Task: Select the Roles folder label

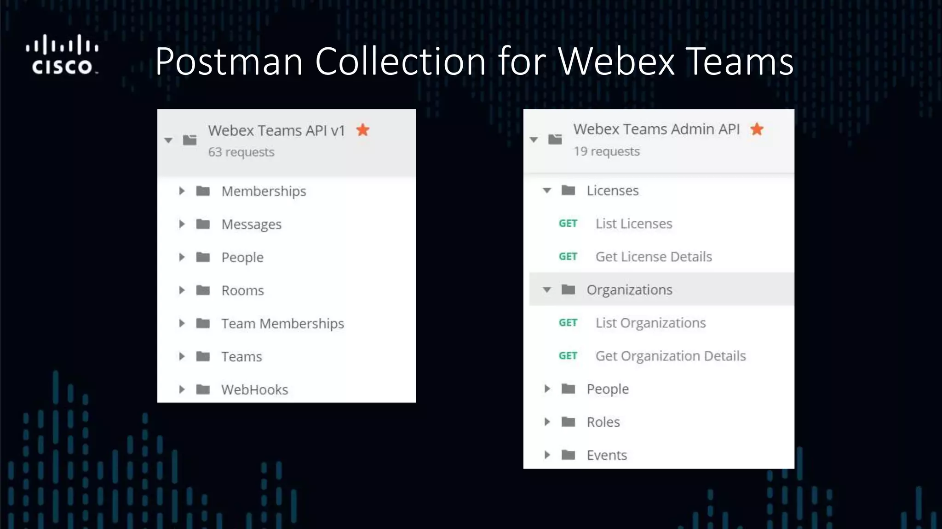Action: pyautogui.click(x=603, y=422)
